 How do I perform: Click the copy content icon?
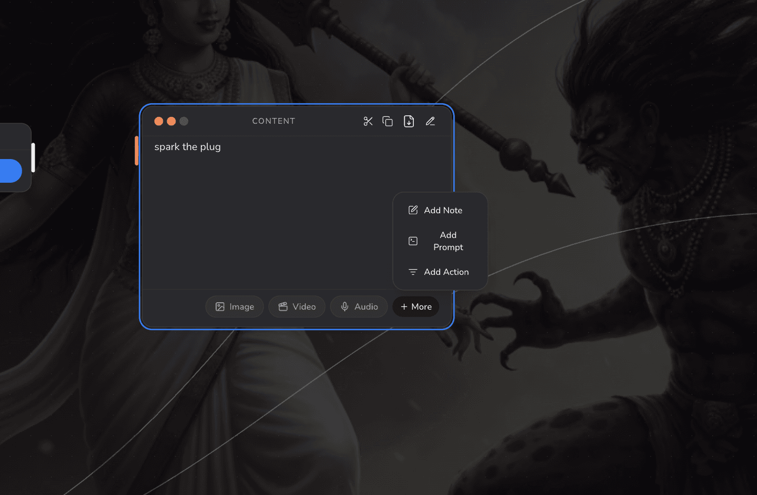coord(387,121)
